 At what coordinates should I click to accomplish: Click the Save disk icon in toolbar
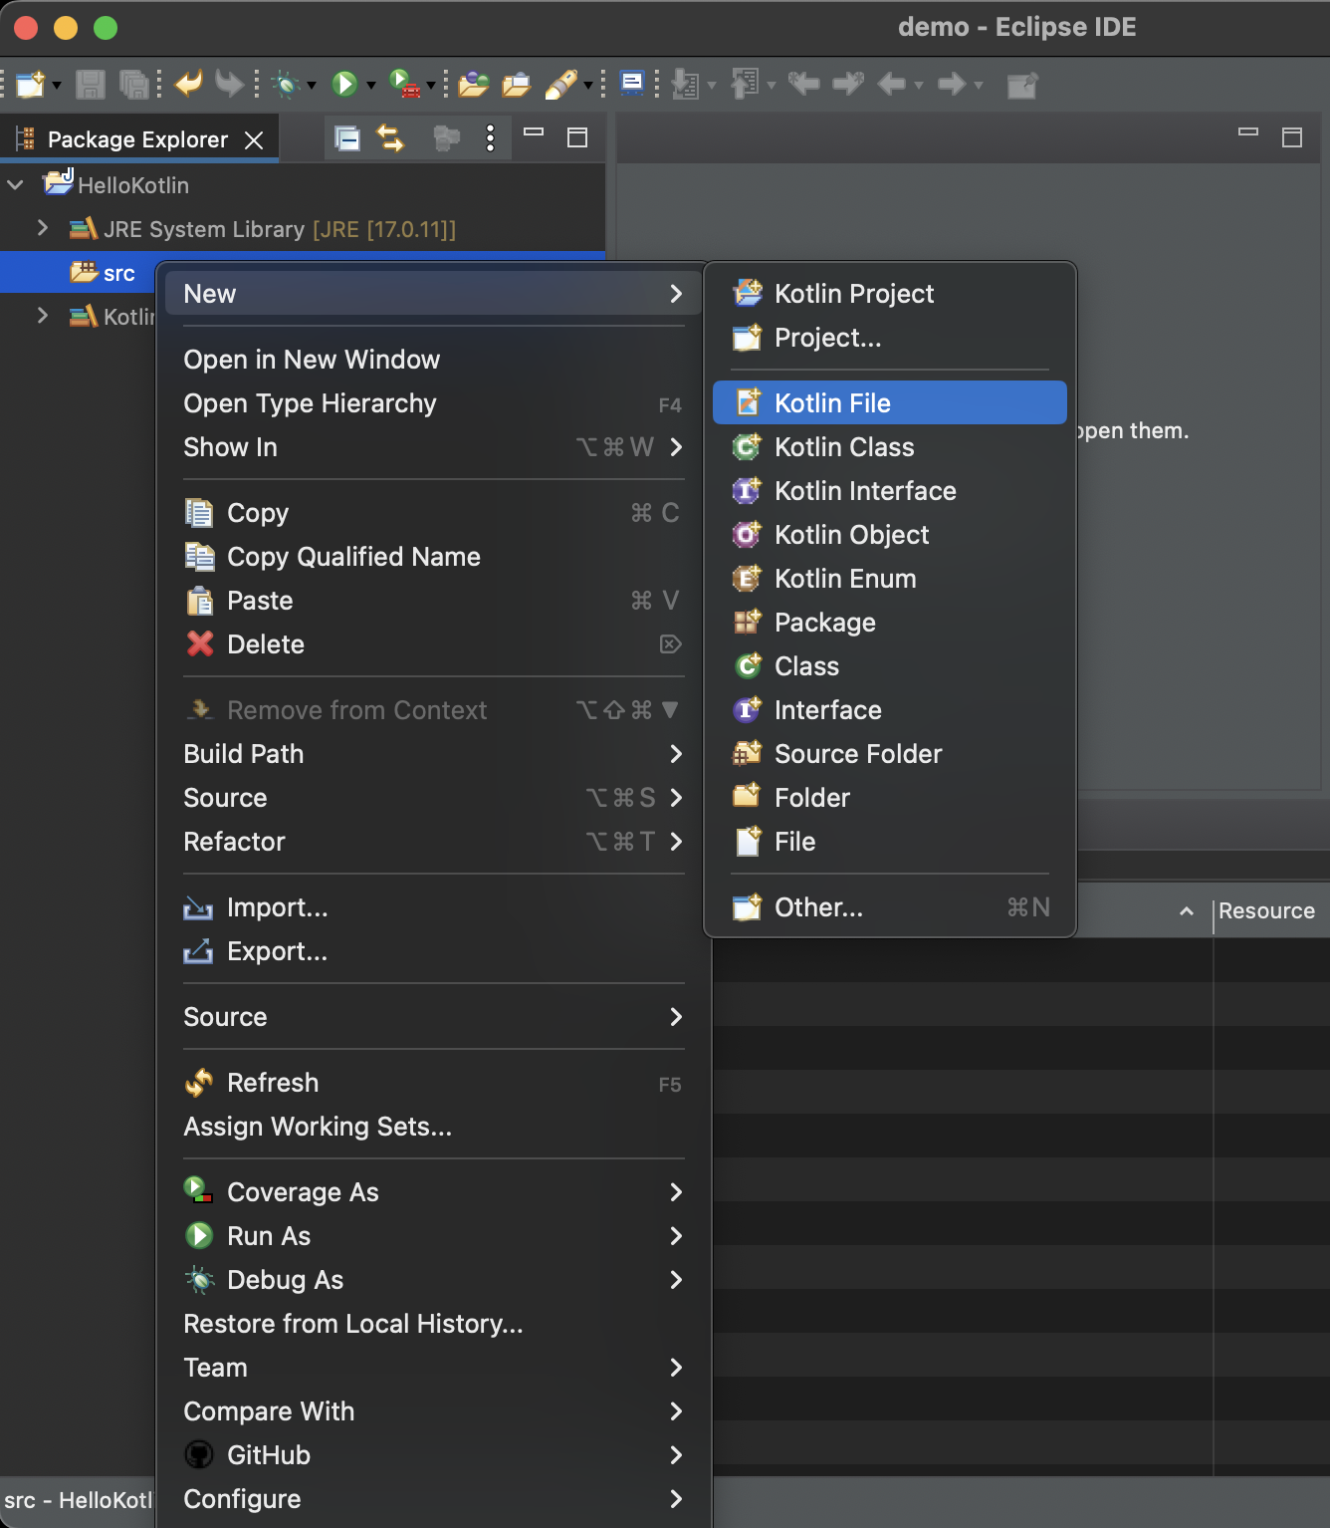click(90, 85)
